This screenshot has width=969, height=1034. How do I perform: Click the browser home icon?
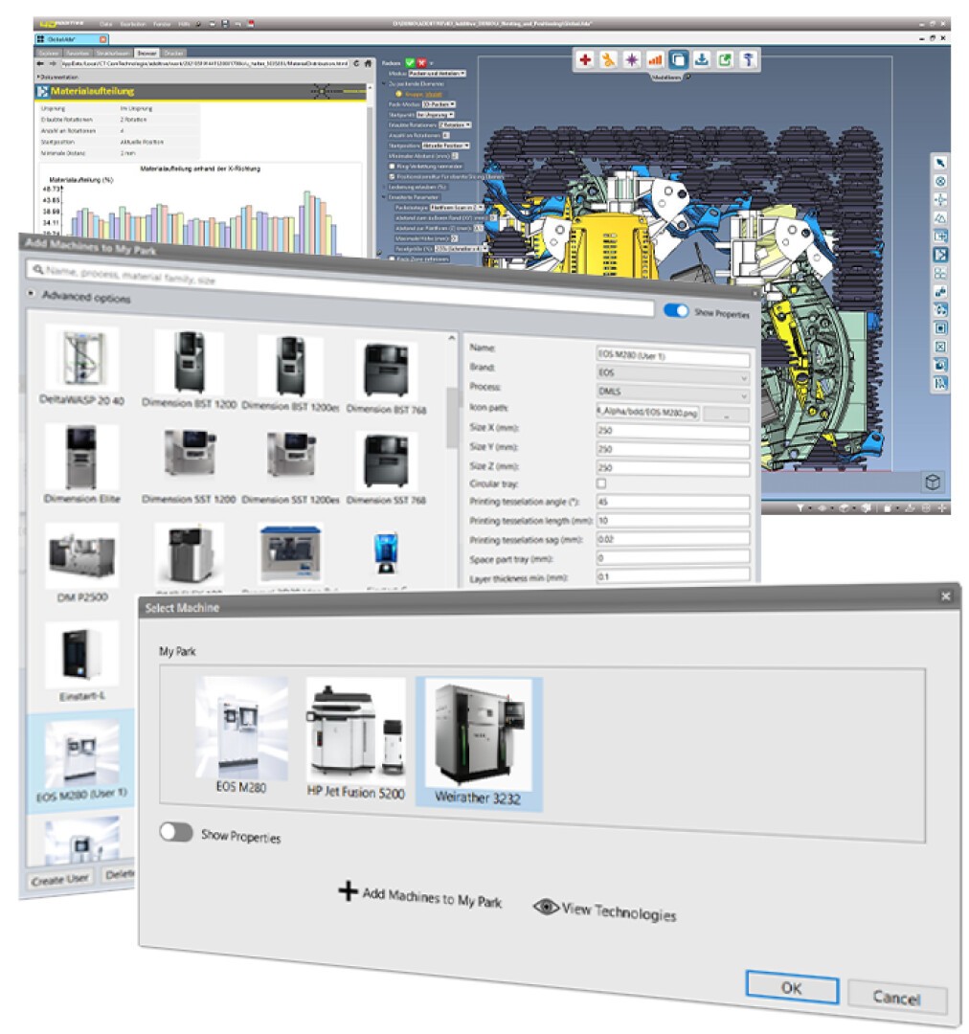click(x=368, y=64)
